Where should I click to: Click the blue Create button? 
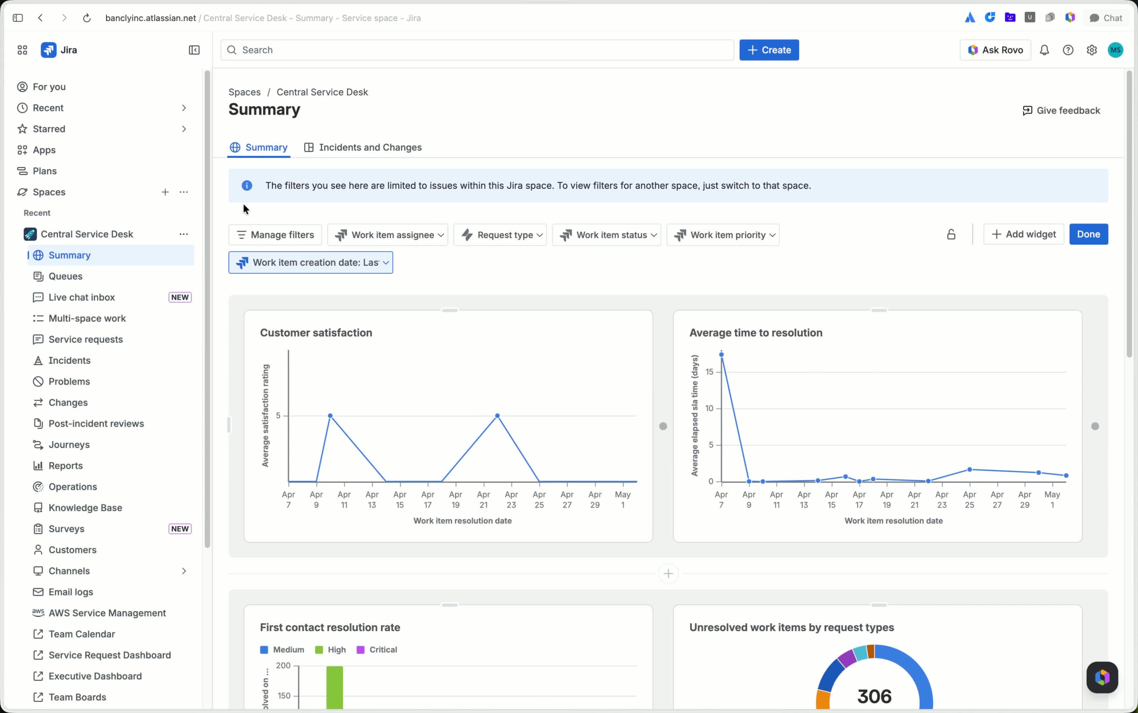769,50
